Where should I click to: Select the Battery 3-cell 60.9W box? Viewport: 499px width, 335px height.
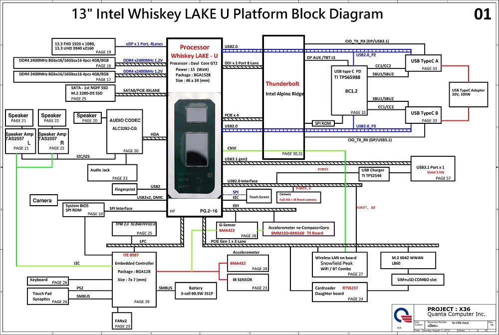point(195,292)
